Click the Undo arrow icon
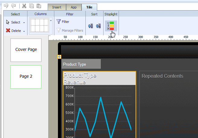The image size is (198, 138). (x=6, y=6)
